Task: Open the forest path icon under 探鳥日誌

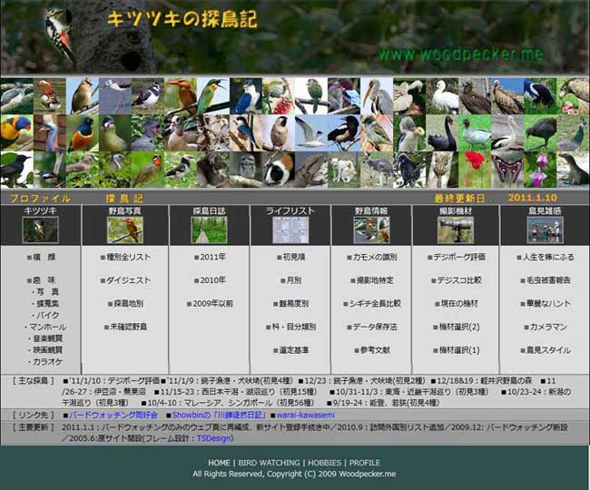Action: tap(209, 230)
